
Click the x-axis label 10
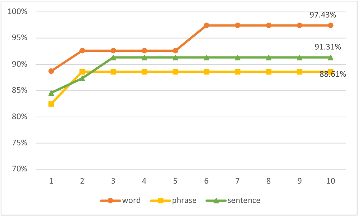click(x=330, y=181)
